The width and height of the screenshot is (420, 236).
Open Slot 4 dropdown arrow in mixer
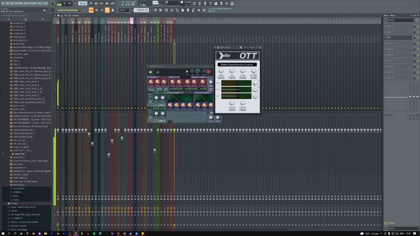click(x=385, y=43)
